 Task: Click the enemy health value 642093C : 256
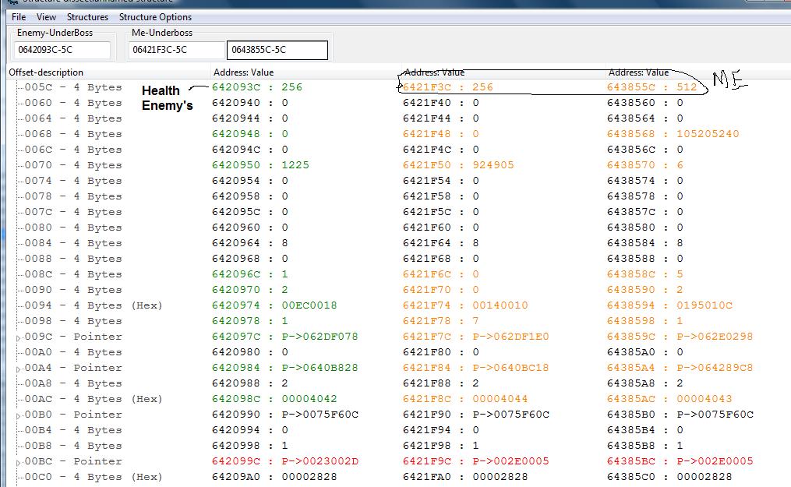[256, 87]
